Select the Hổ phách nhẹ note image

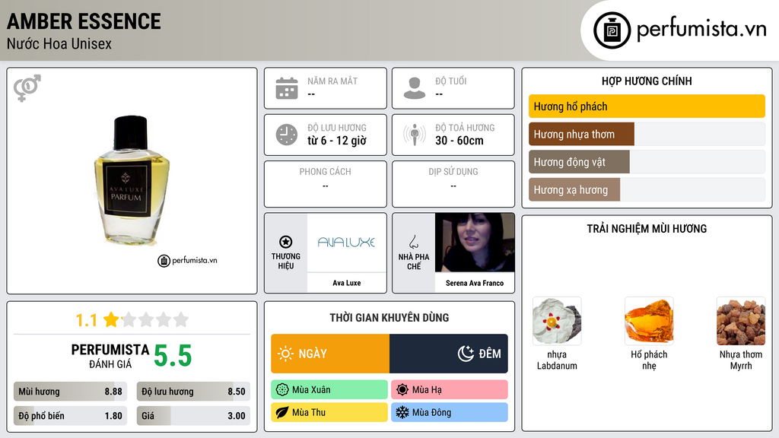[649, 321]
